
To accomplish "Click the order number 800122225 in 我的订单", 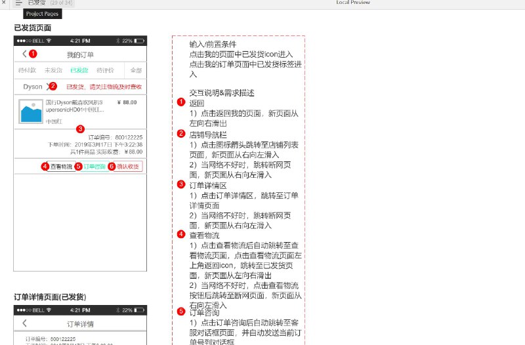I will click(x=115, y=138).
